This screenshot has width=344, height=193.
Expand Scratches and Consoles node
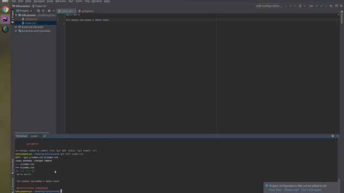click(x=16, y=31)
